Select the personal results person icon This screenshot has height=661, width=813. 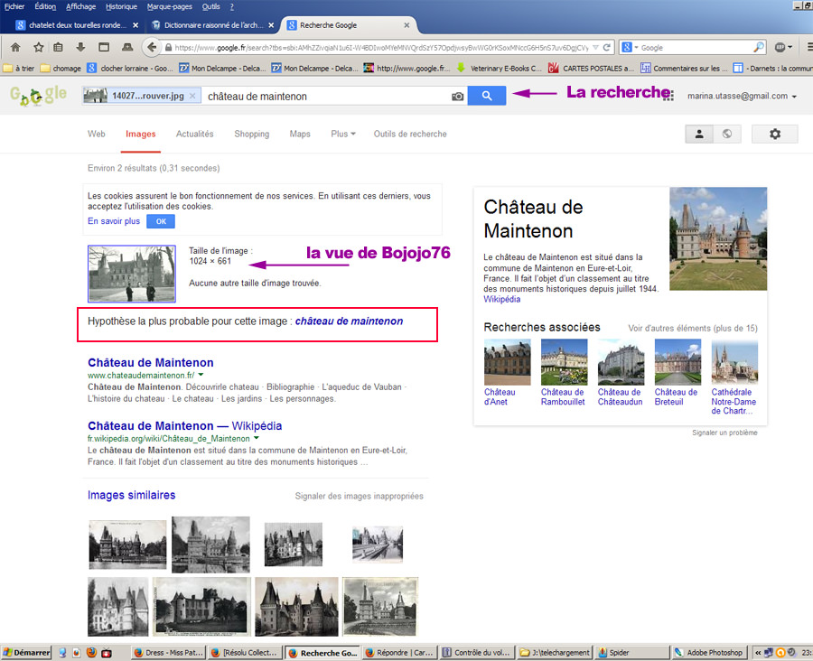click(699, 134)
